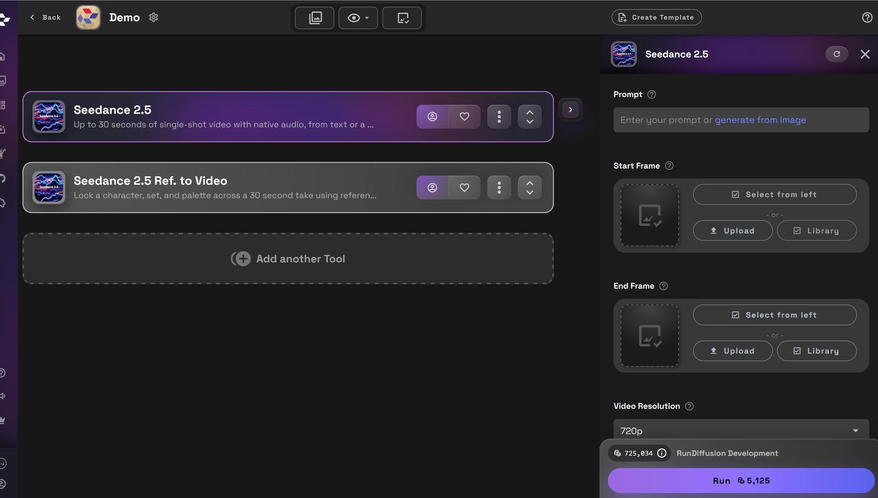878x498 pixels.
Task: Click the chevron arrow beside the Seedance 2.5 card
Action: 570,110
